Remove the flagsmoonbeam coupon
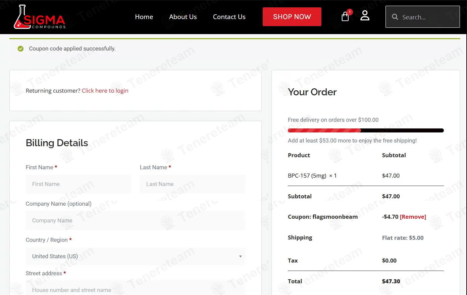 click(413, 217)
